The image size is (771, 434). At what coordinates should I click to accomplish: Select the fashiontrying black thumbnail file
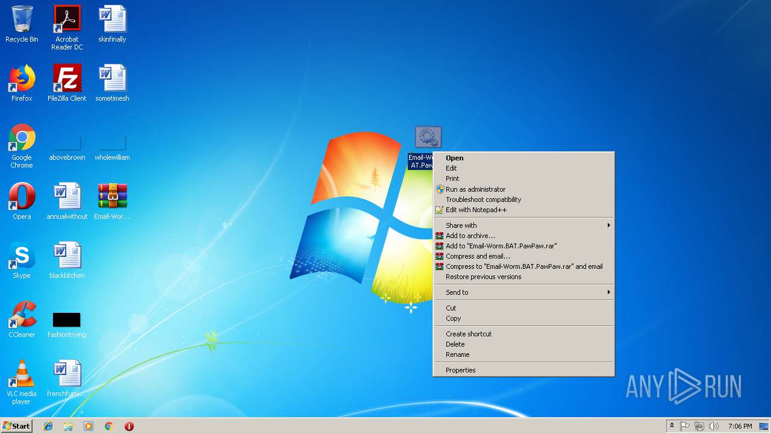(x=67, y=324)
